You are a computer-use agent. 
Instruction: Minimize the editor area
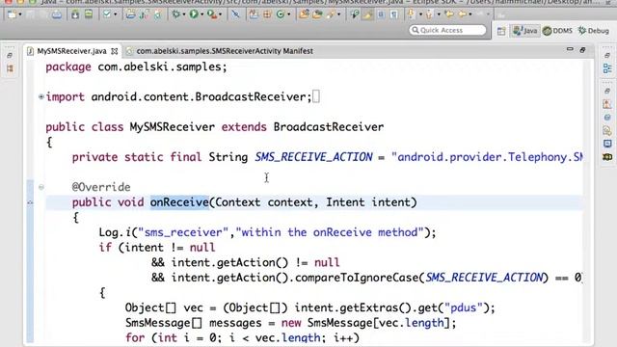[x=570, y=49]
